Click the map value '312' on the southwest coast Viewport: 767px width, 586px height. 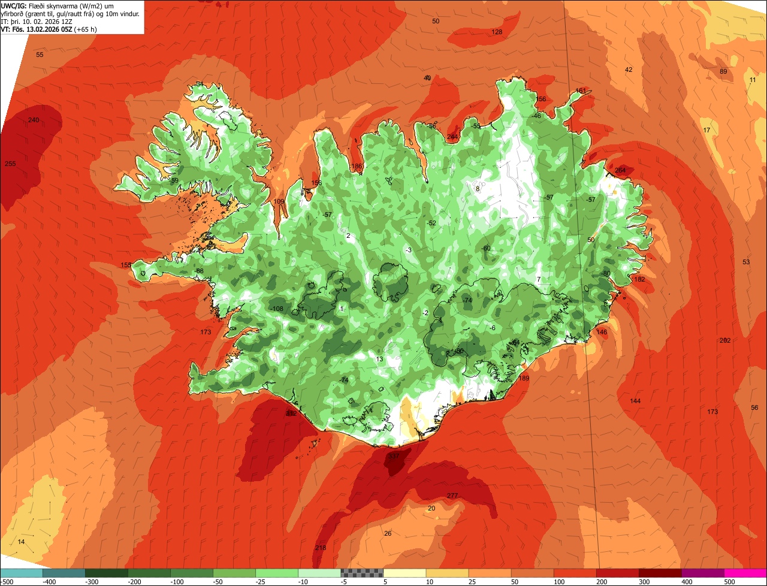point(291,413)
